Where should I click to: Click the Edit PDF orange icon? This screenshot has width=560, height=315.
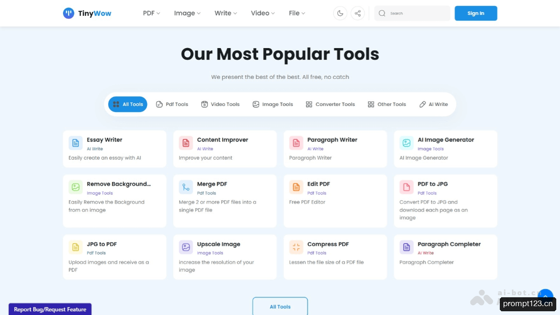[x=296, y=187]
